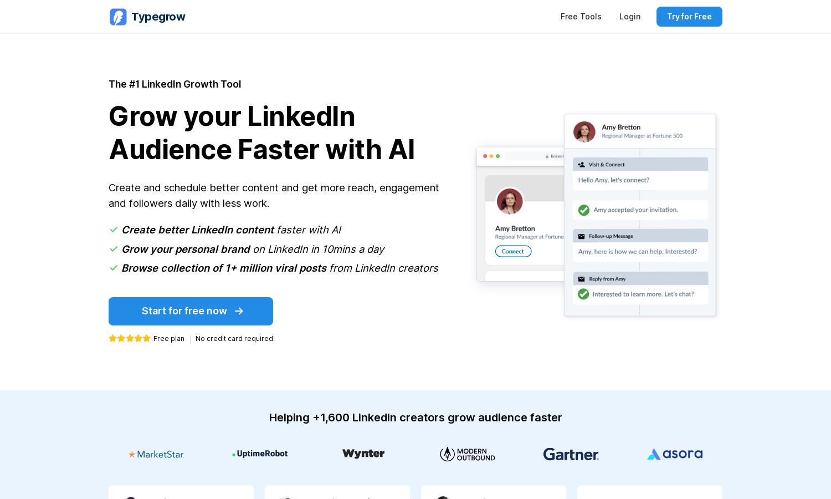Click Amy Bretton's avatar in chat header
This screenshot has width=831, height=499.
click(584, 132)
